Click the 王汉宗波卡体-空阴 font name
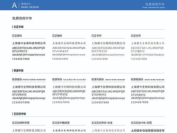 [x=141, y=123]
